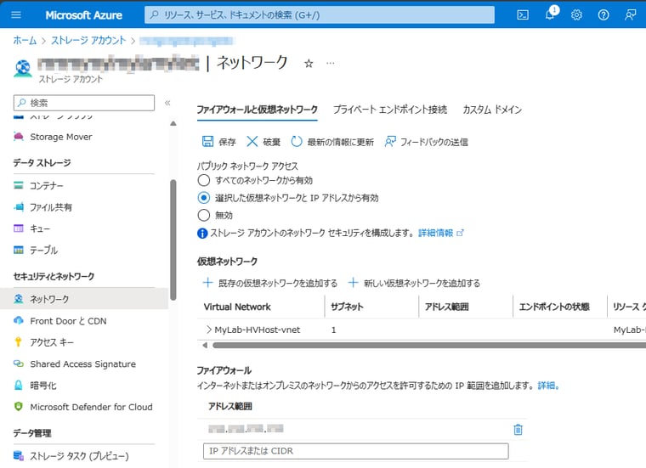Viewport: 646px width, 468px height.
Task: Open 暗号化 in the sidebar
Action: (x=42, y=386)
